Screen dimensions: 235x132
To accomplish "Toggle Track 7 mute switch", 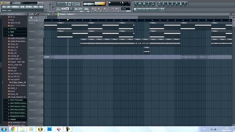I will [x=42, y=74].
